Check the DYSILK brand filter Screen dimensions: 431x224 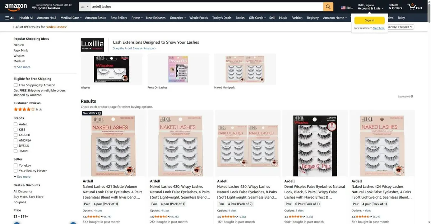click(15, 146)
